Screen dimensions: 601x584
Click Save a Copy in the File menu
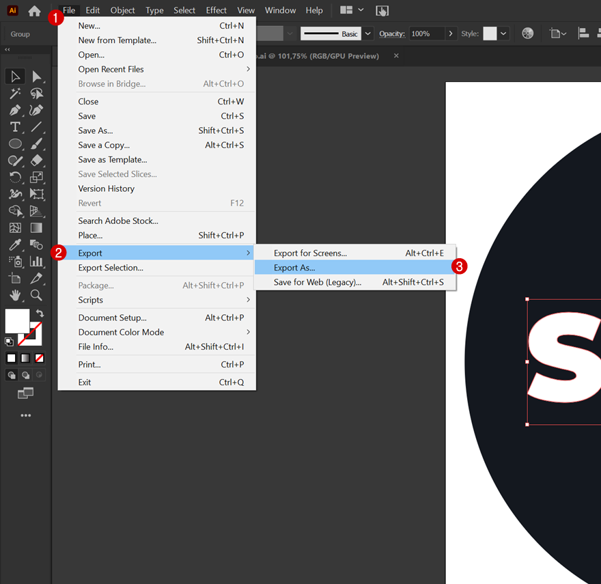(104, 145)
